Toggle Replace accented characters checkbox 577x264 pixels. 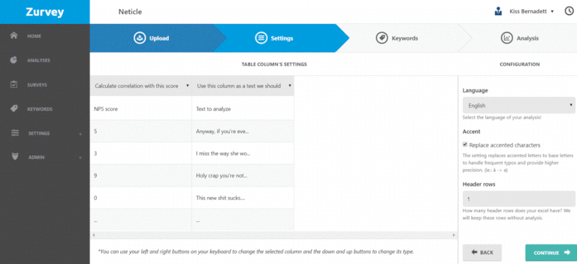point(465,145)
